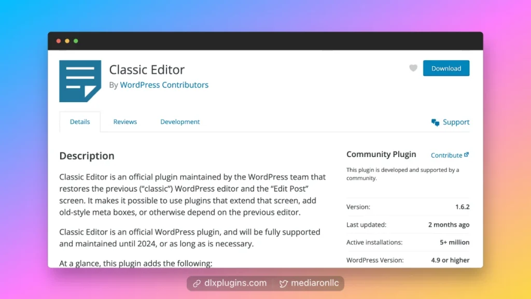531x299 pixels.
Task: Open the WordPress Contributors author link
Action: 164,85
